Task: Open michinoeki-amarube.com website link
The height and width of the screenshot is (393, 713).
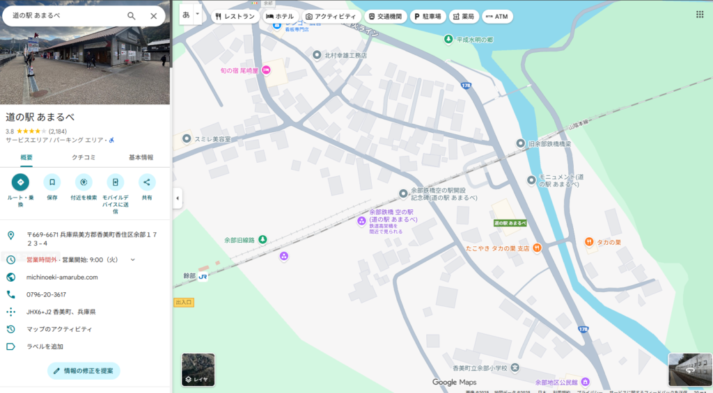Action: [62, 277]
